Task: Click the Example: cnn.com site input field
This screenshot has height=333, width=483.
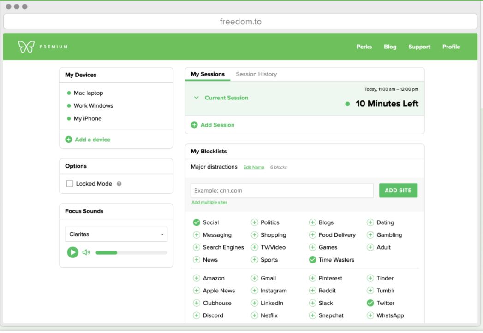Action: click(x=282, y=190)
